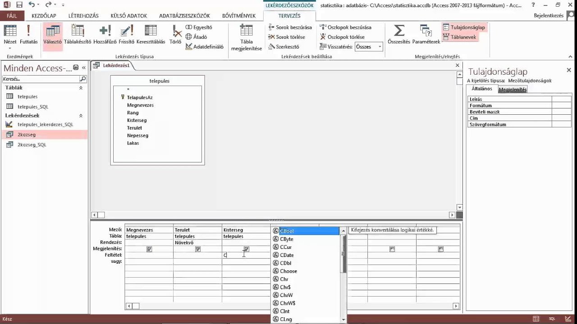The height and width of the screenshot is (324, 577).
Task: Close the Lekérdezés1 query tab
Action: coord(457,65)
